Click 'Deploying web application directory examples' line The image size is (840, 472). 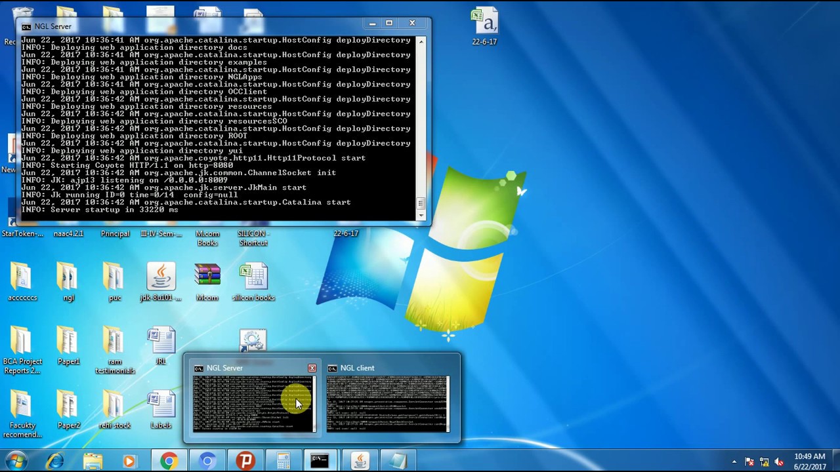click(144, 62)
